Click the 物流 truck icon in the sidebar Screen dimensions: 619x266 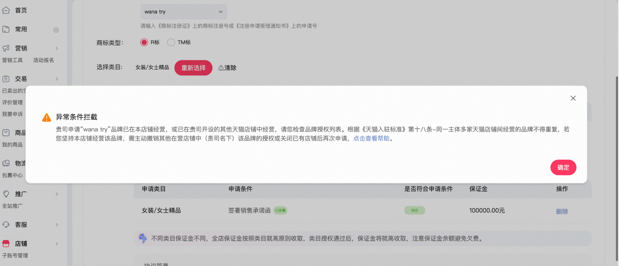tap(6, 163)
